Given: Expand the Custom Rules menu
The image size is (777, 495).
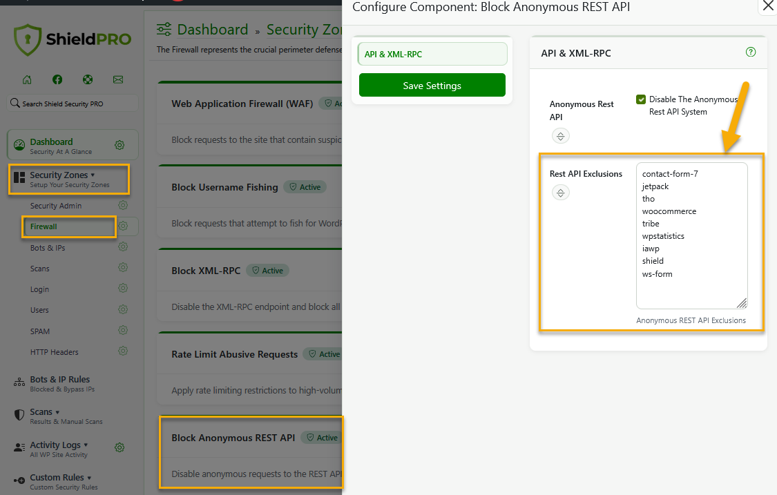Looking at the screenshot, I should (x=55, y=482).
